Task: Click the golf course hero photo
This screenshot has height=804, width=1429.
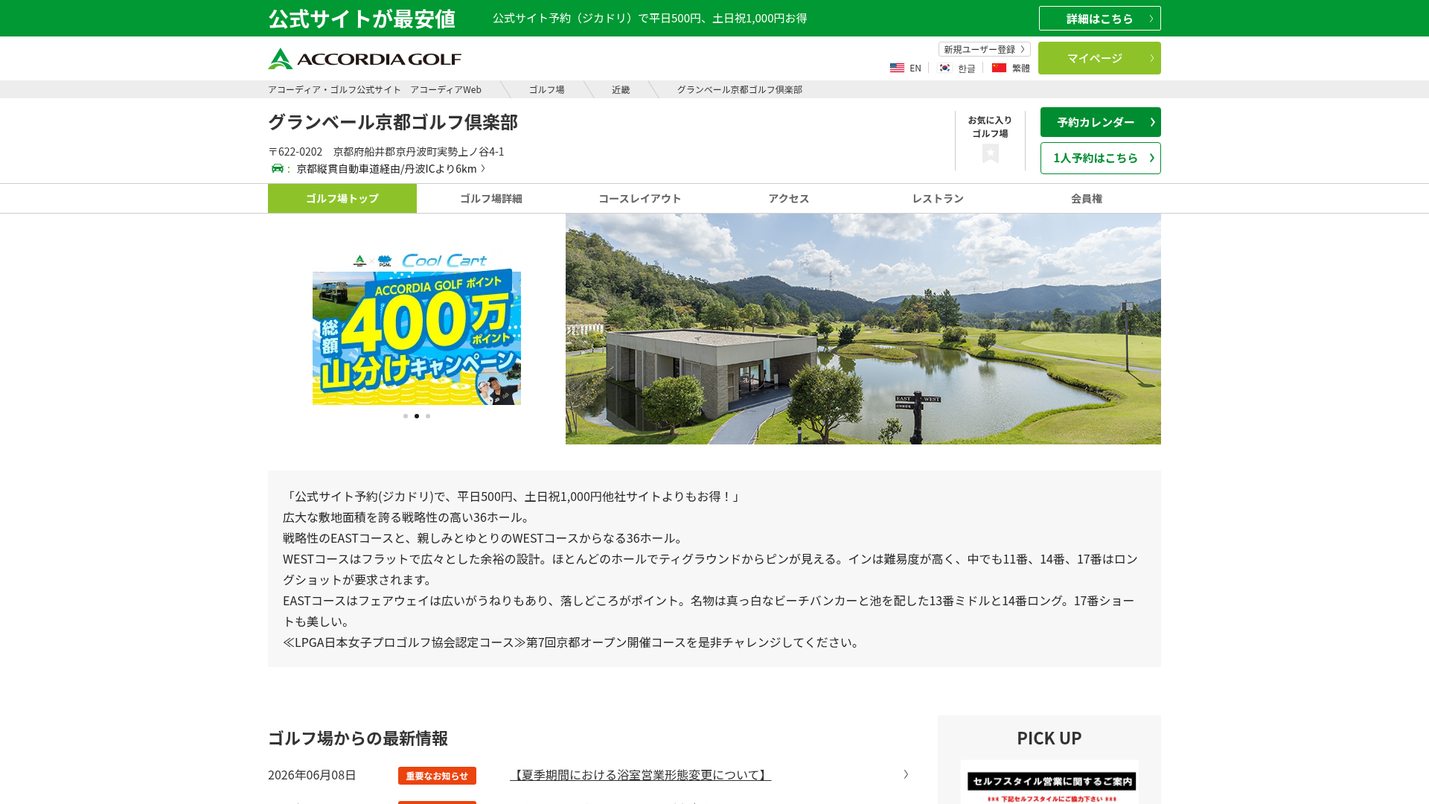Action: pos(863,329)
